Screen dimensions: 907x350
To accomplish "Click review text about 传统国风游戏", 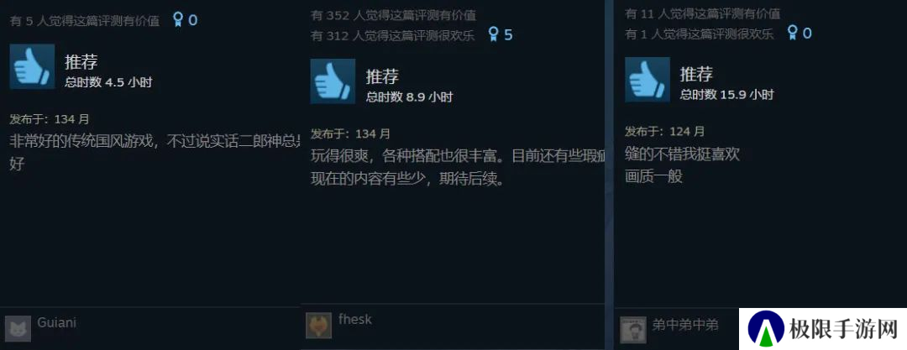I will click(x=155, y=152).
